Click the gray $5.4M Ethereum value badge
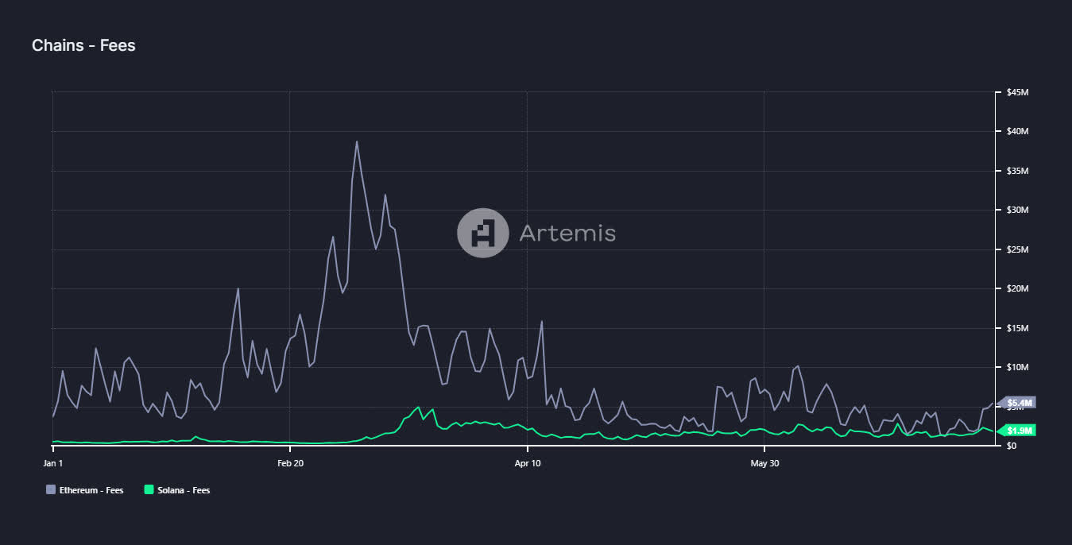Screen dimensions: 1072x545 (1019, 403)
